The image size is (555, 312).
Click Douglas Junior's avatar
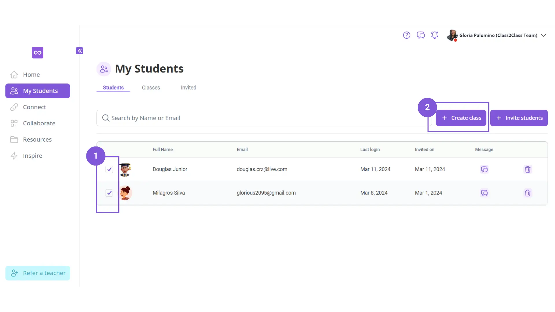pyautogui.click(x=125, y=170)
